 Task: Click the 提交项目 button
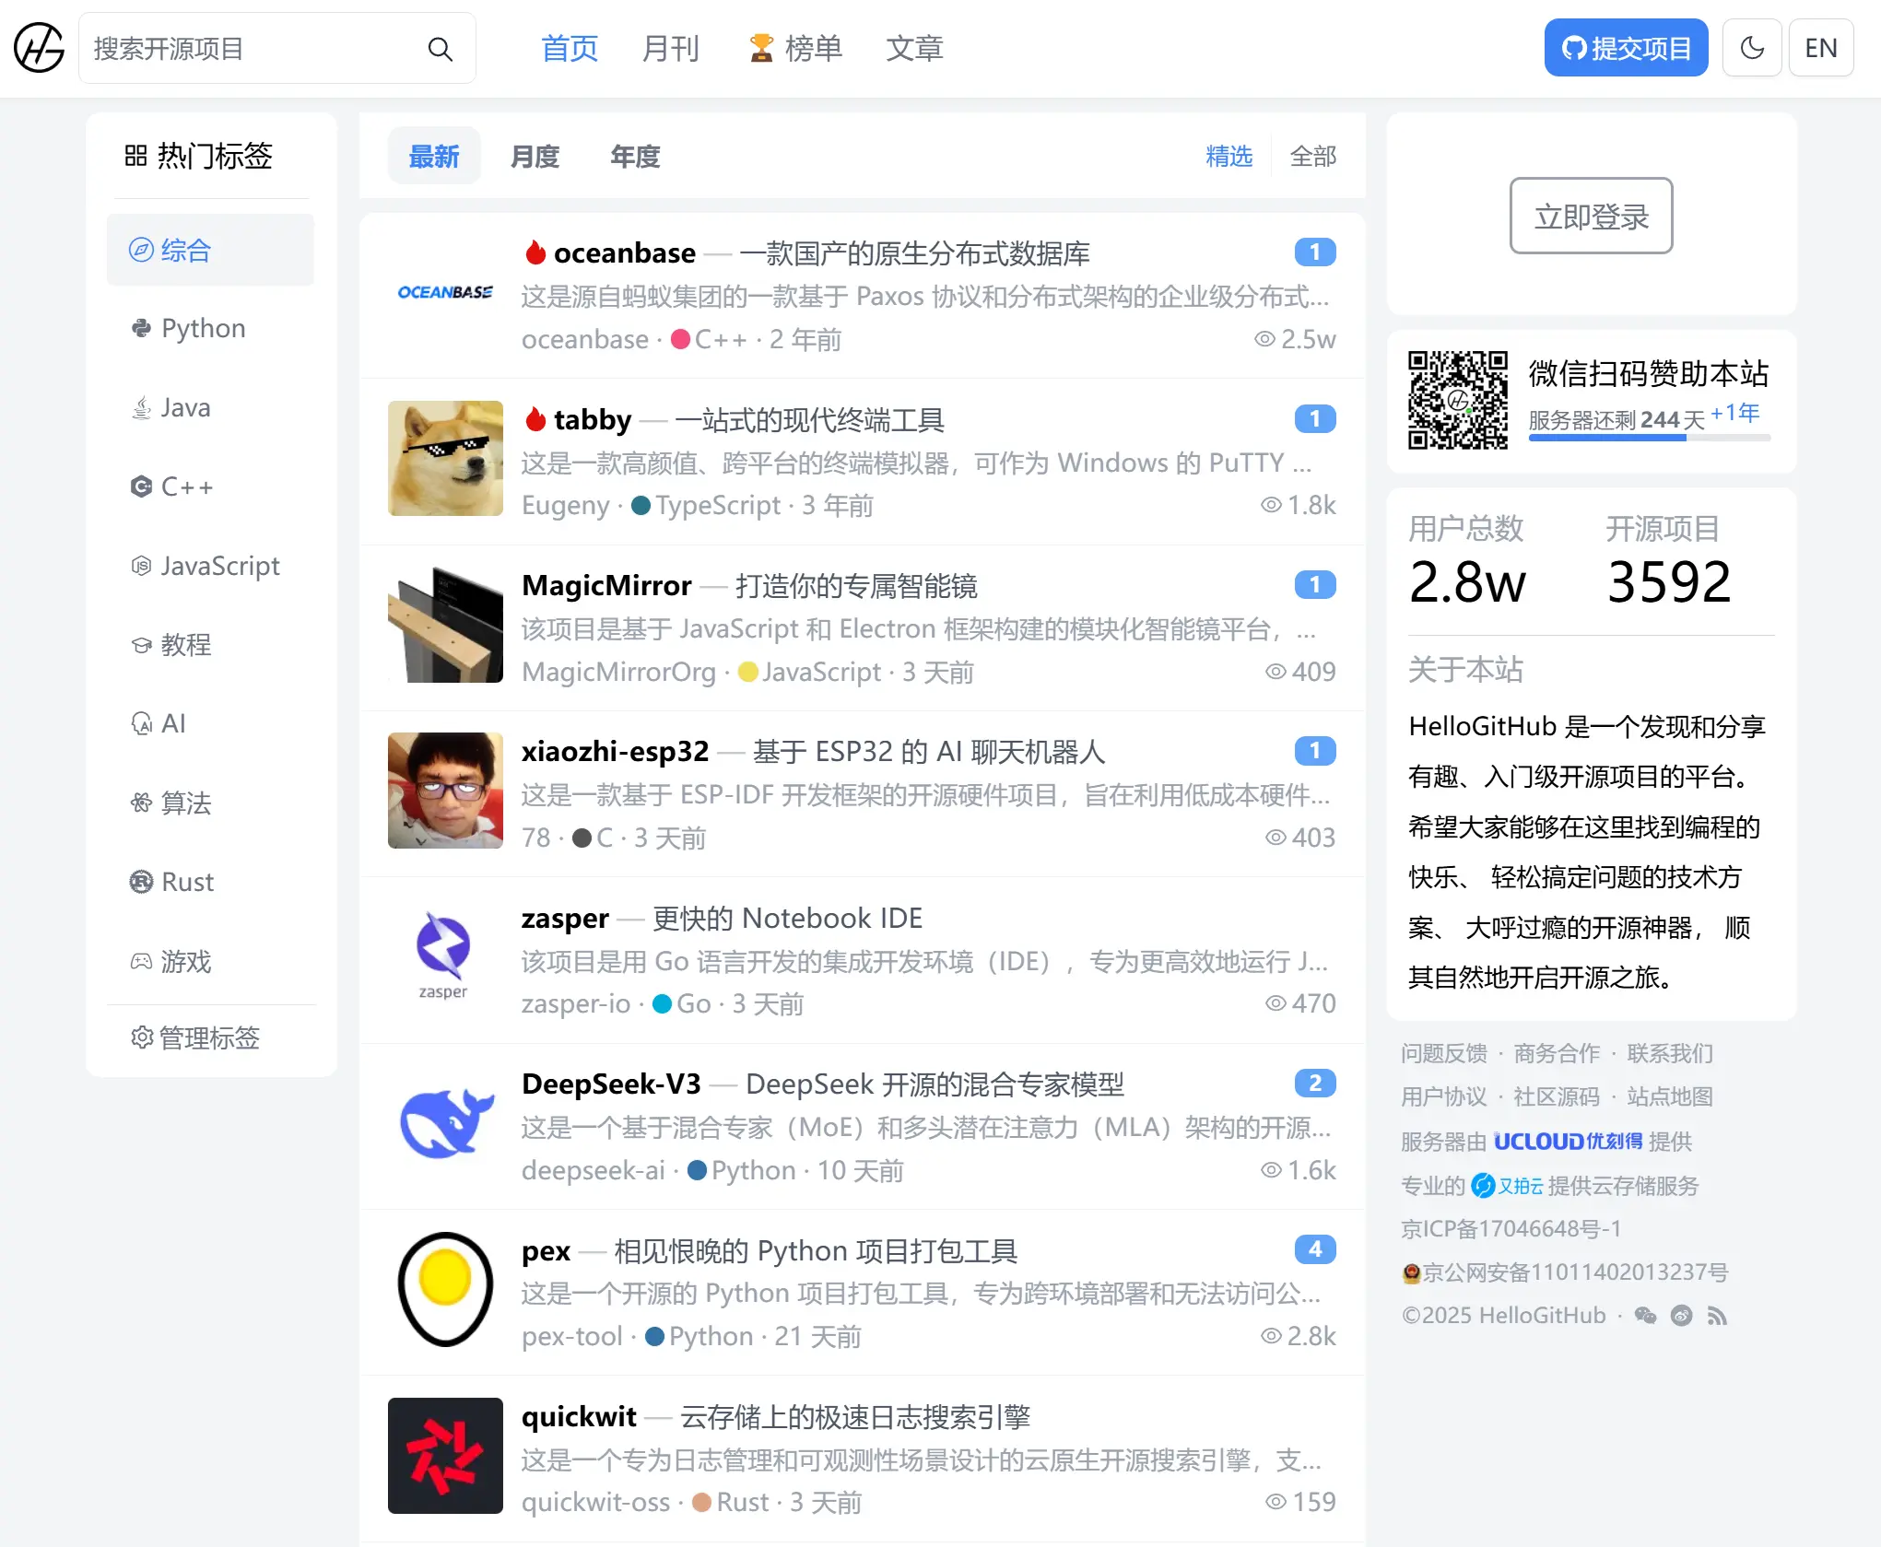[x=1626, y=48]
